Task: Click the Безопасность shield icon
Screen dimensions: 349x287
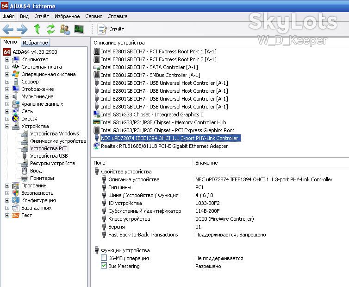Action: 16,193
